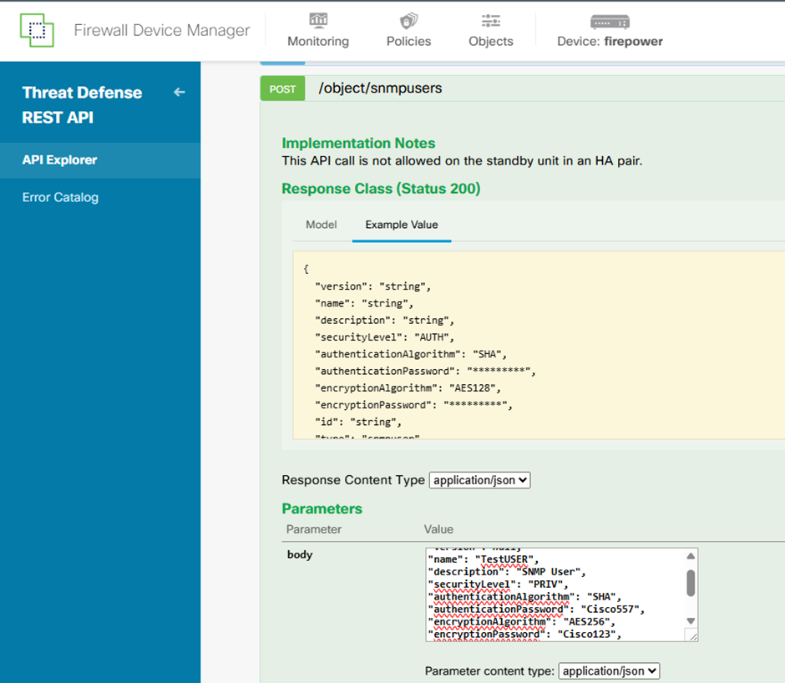Open the Response Content Type dropdown
This screenshot has width=785, height=683.
[x=479, y=480]
